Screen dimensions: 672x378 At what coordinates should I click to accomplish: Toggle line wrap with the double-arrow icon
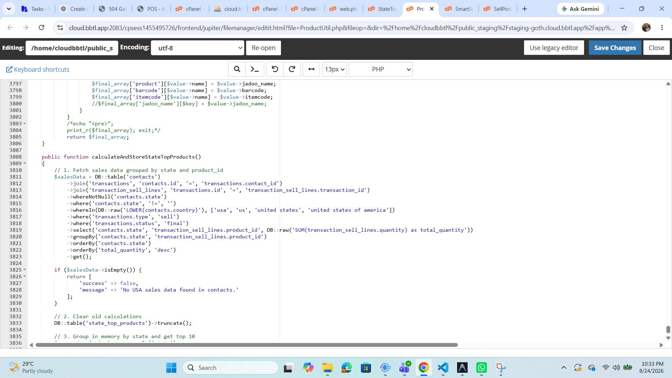pos(311,69)
